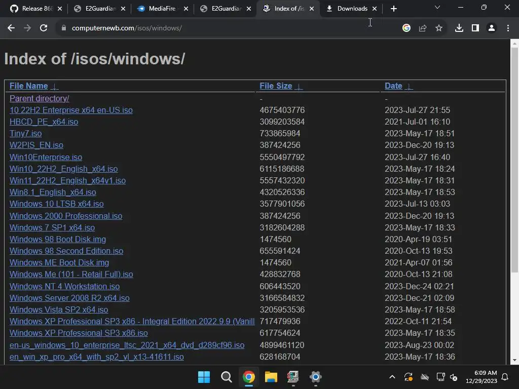Screen dimensions: 519x389
Task: Open the Chrome profile avatar menu
Action: [492, 28]
